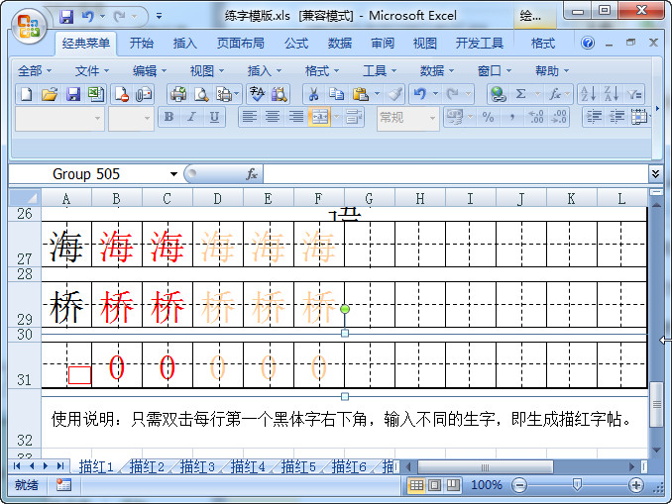Click the AutoSum sigma icon
The width and height of the screenshot is (672, 504).
point(520,94)
